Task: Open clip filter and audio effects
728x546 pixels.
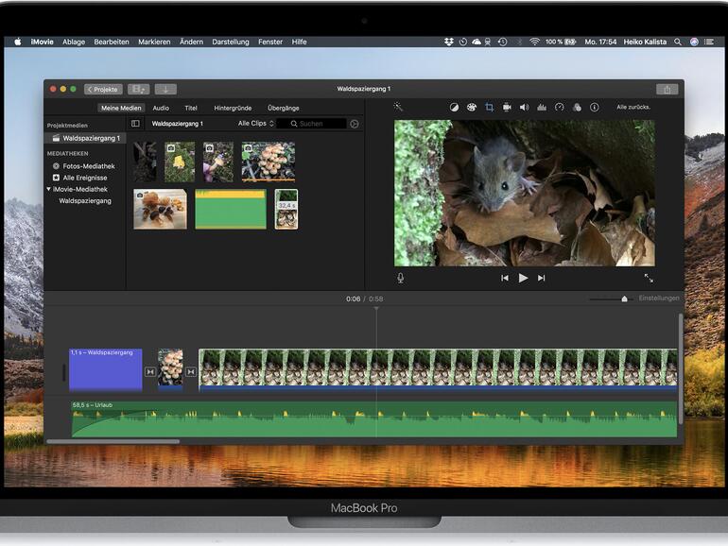Action: [x=577, y=107]
